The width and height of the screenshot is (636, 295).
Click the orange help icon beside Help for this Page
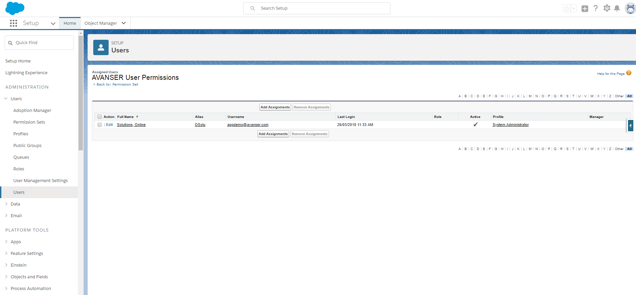tap(629, 73)
